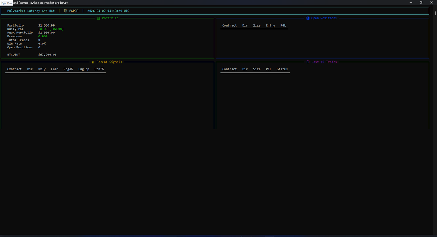437x237 pixels.
Task: Click the lightning icon beside Recent Signals
Action: (93, 62)
